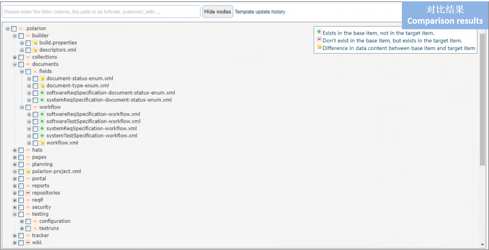Click the scrollbar down arrow
The image size is (489, 250).
coord(482,244)
